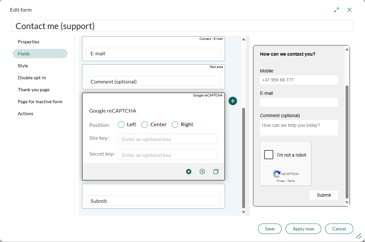Click the resize handle at dialog corner
This screenshot has height=242, width=365.
click(359, 236)
